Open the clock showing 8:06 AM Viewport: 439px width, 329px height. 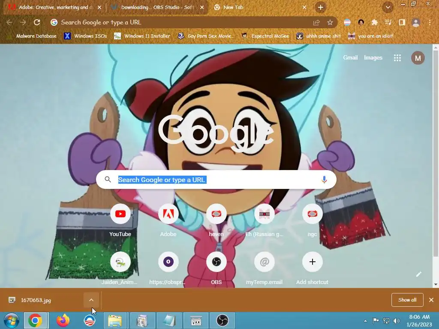(x=419, y=320)
